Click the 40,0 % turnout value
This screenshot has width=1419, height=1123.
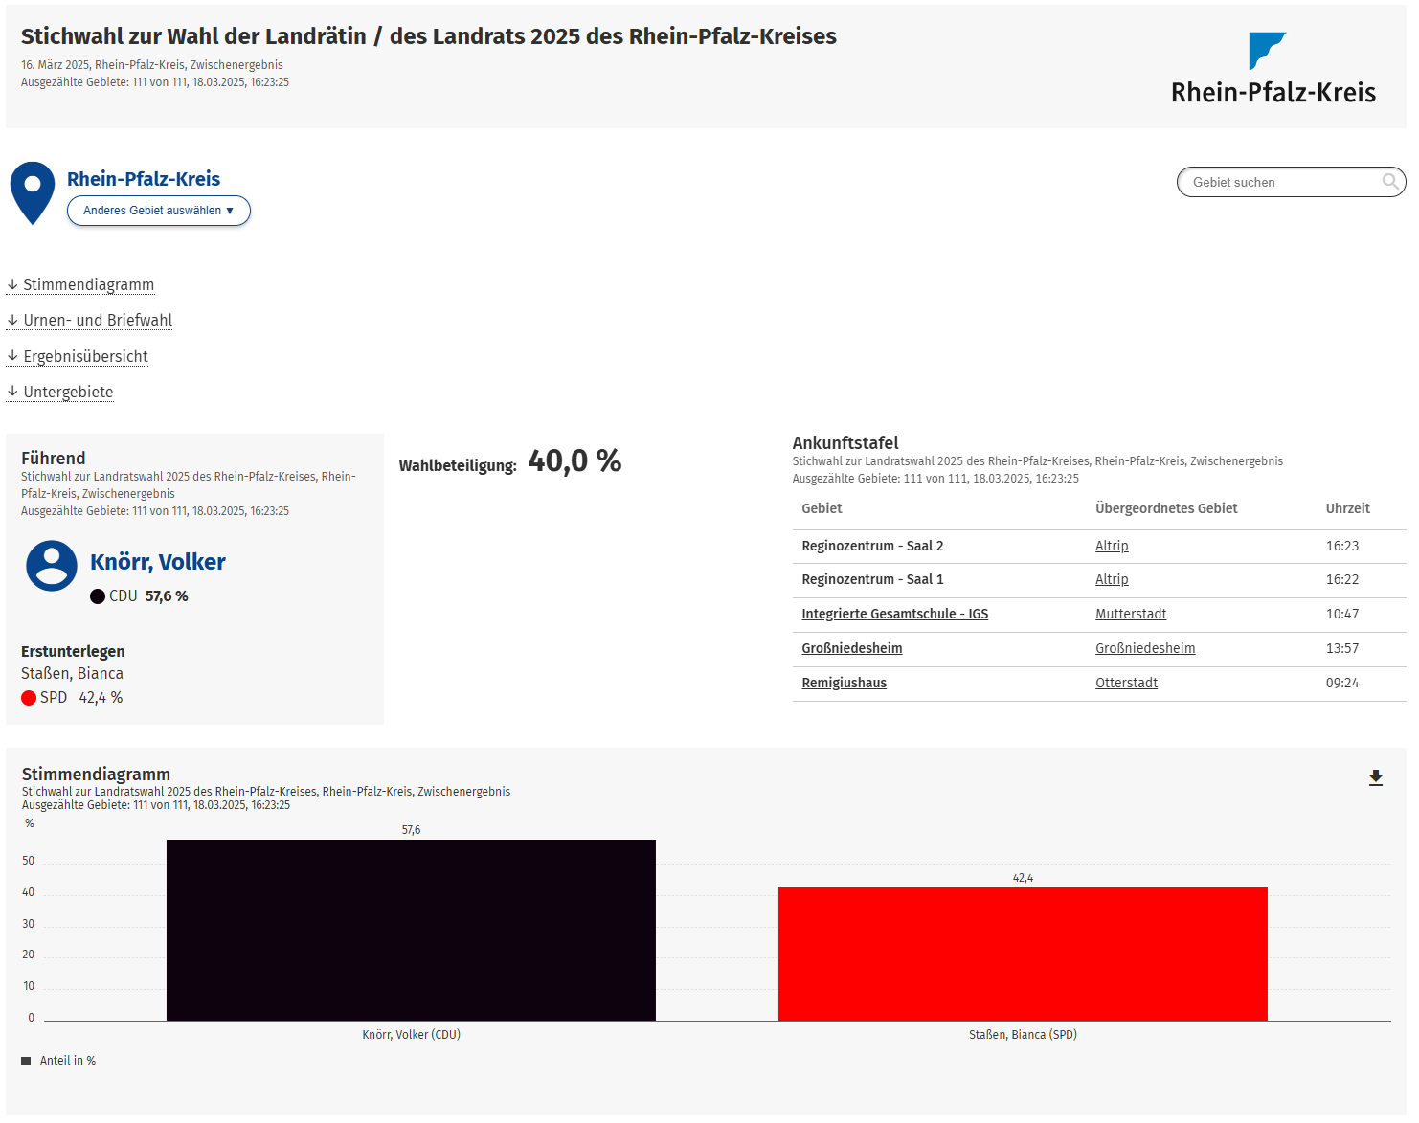pos(574,461)
